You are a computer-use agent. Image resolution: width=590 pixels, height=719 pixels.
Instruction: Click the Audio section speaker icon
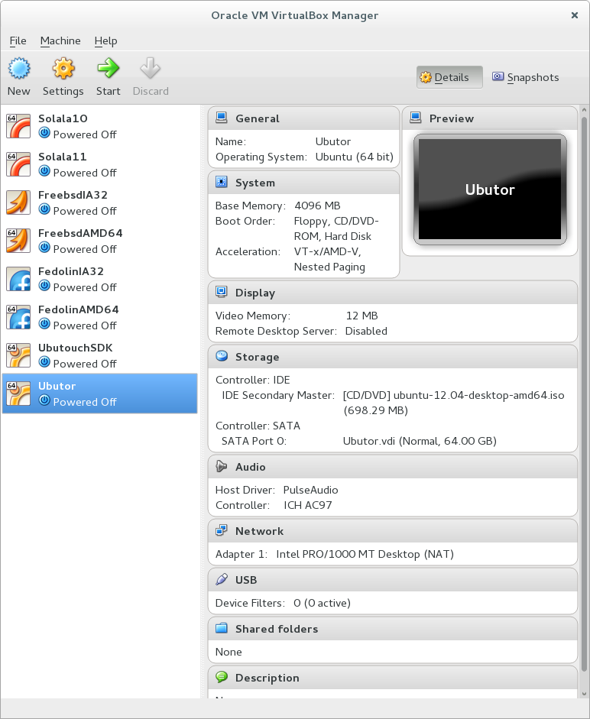[x=222, y=467]
